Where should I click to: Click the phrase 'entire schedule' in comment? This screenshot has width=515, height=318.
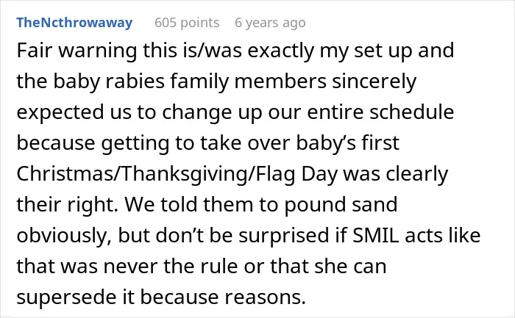click(x=380, y=112)
